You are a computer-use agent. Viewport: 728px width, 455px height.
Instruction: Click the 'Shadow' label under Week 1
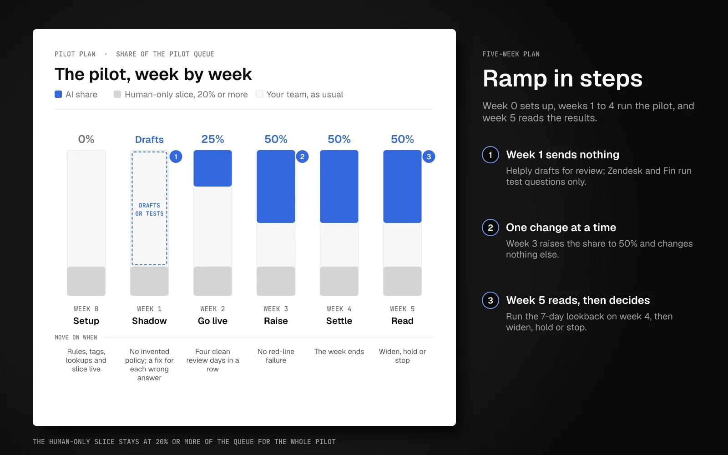(149, 321)
